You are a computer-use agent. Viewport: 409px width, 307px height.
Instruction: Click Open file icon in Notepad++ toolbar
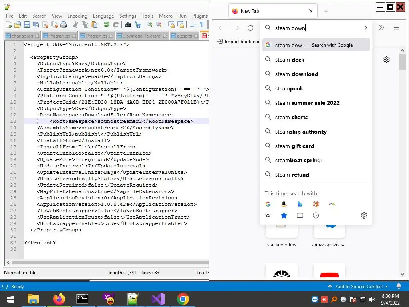(18, 24)
